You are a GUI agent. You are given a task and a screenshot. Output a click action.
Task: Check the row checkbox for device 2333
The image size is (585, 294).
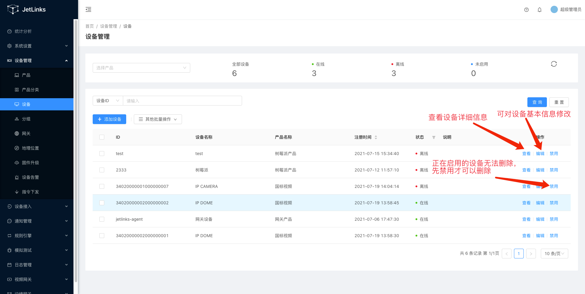[102, 170]
